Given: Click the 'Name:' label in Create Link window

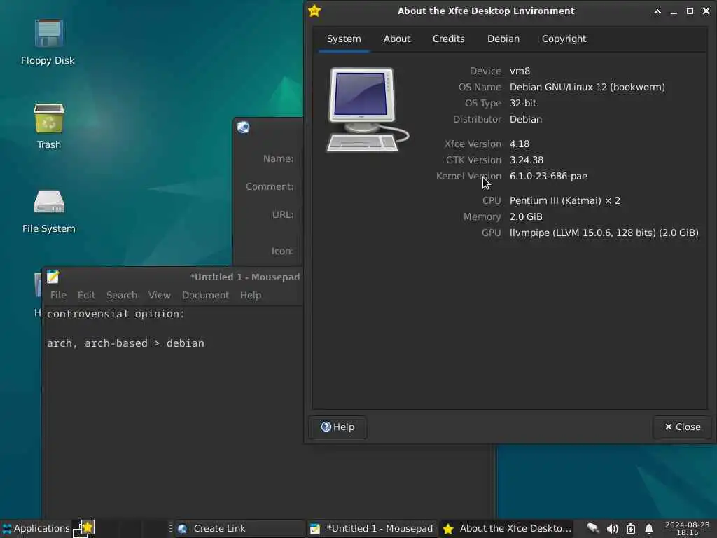Looking at the screenshot, I should click(278, 158).
